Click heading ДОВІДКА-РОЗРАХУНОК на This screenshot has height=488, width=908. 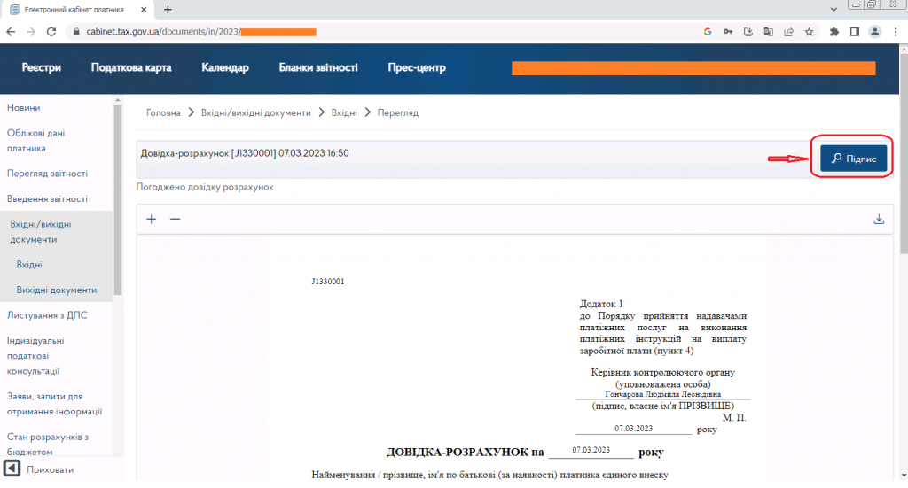(465, 453)
